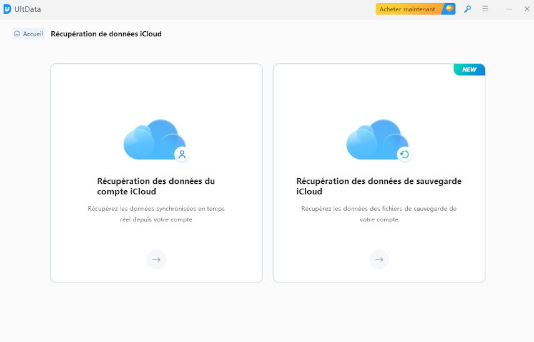Viewport: 534px width, 342px height.
Task: Open the key registration icon
Action: pyautogui.click(x=468, y=9)
